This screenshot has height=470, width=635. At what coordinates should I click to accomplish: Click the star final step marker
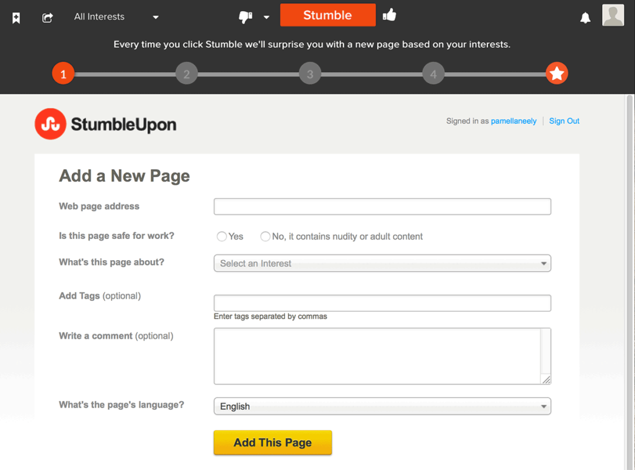[557, 74]
